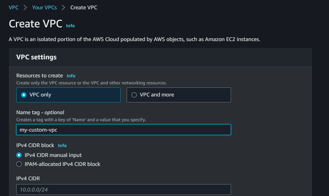Choose IPv4 CIDR manual input radio
329x196 pixels.
(x=19, y=155)
